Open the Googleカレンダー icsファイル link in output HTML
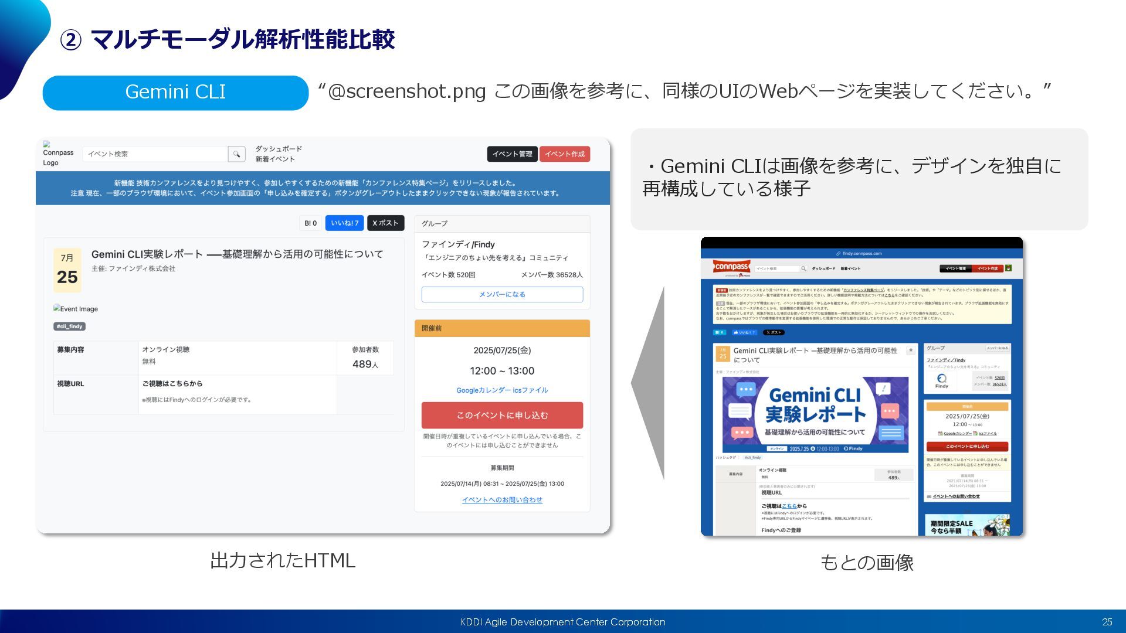Viewport: 1126px width, 633px height. click(x=502, y=390)
